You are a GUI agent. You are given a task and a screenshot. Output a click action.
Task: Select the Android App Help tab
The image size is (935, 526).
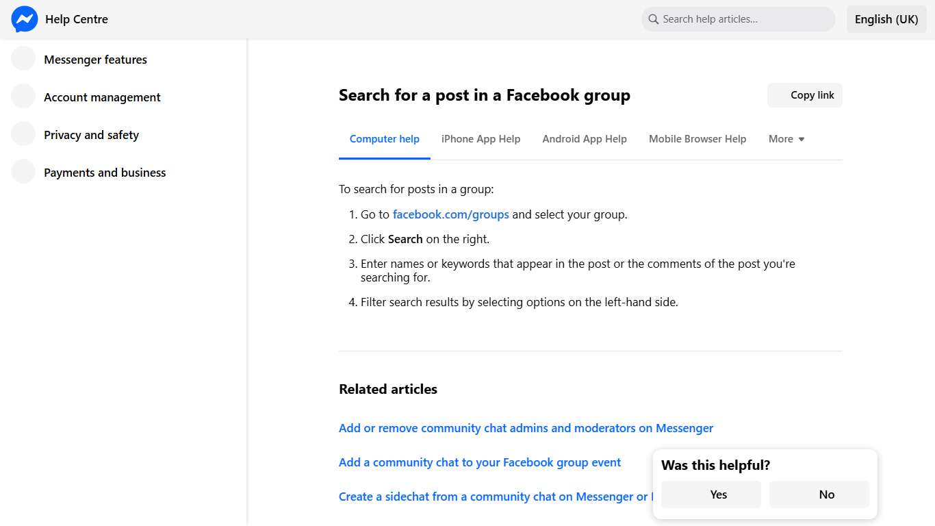(x=585, y=138)
